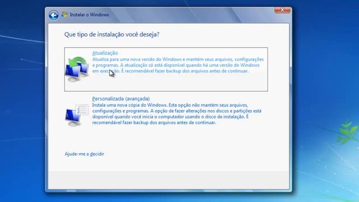Go back using the blue arrow button
Viewport: 359px width, 202px height.
point(54,15)
